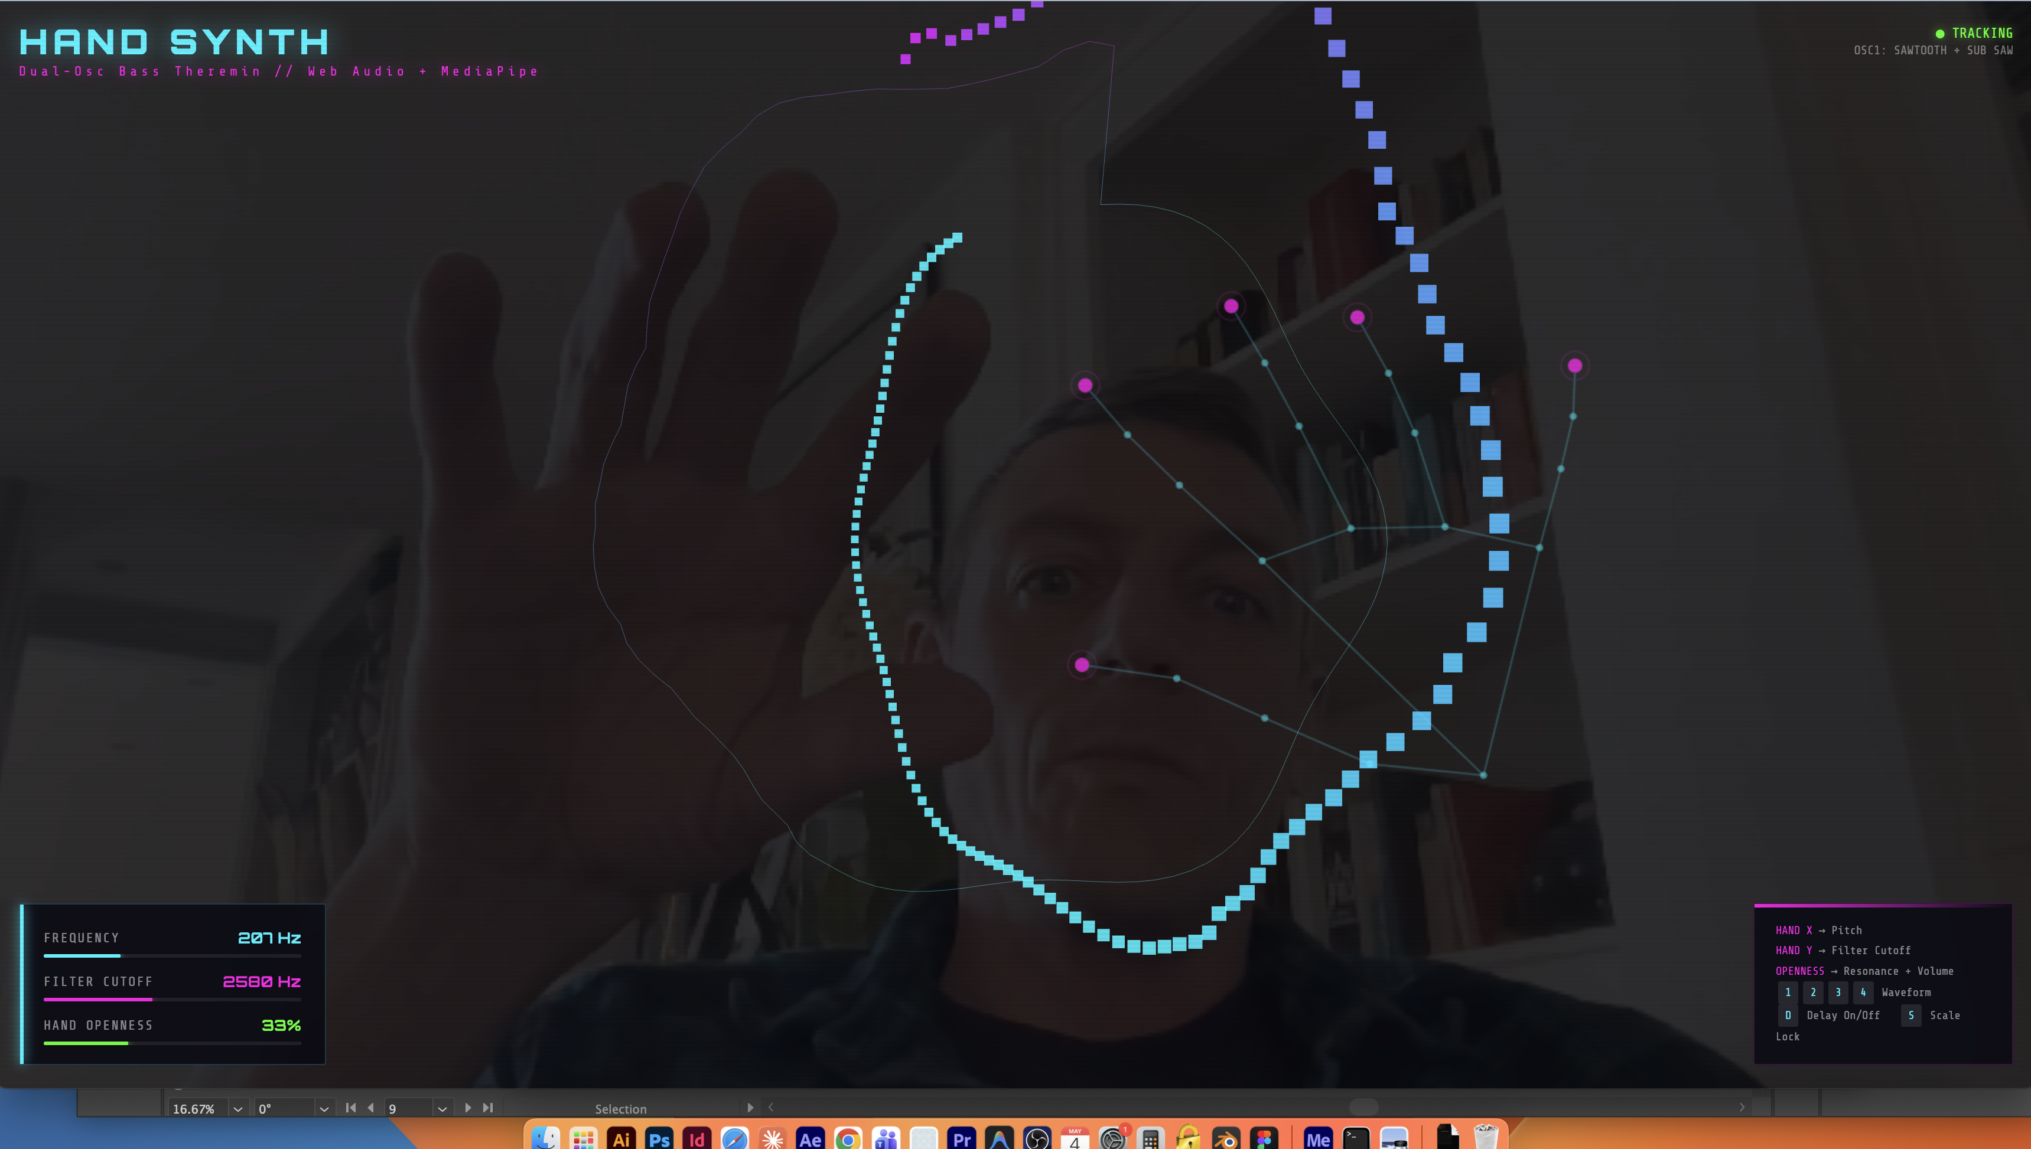This screenshot has height=1149, width=2031.
Task: Click the Selection tool label in status bar
Action: tap(620, 1109)
